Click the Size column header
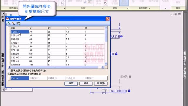Image resolution: width=188 pixels, height=106 pixels. point(20,28)
